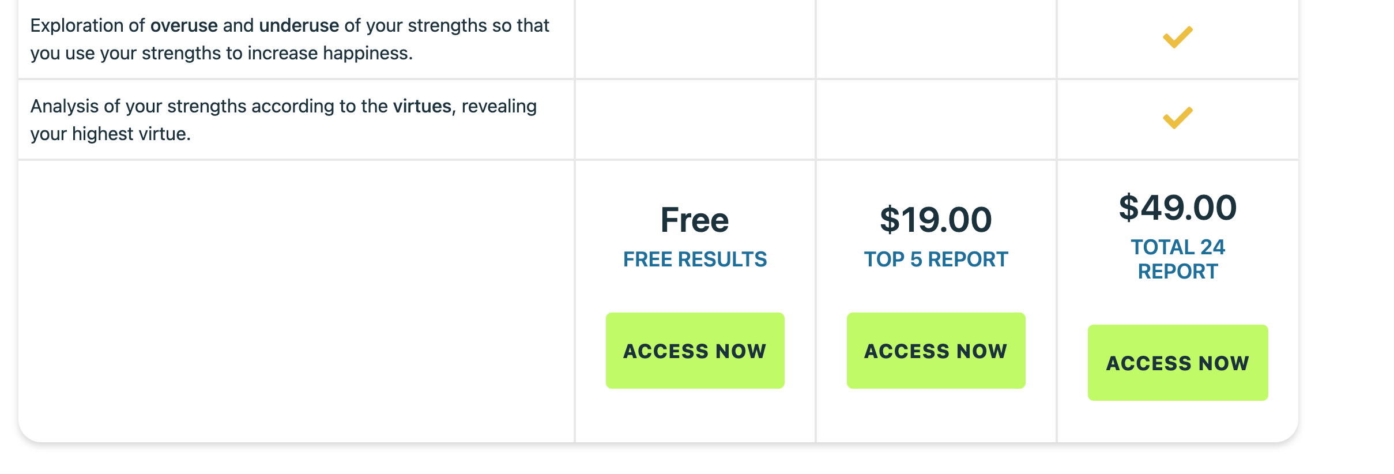
Task: Click the checkmark in the overuse and underuse row
Action: coord(1177,37)
